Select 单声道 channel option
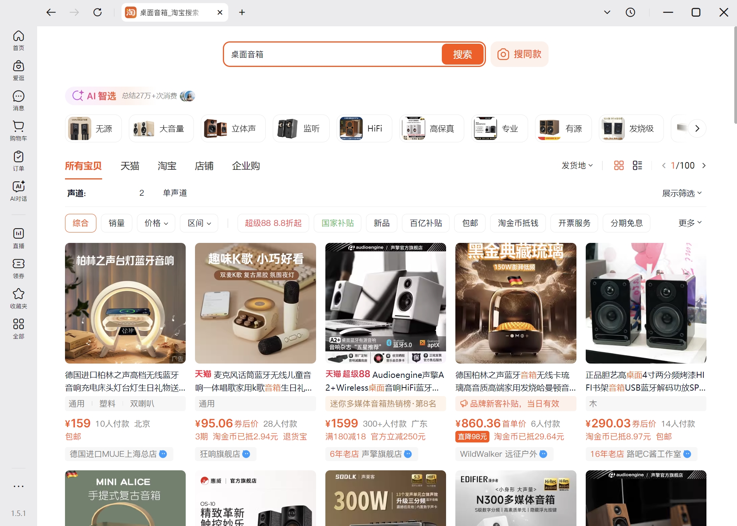737x526 pixels. pos(174,192)
